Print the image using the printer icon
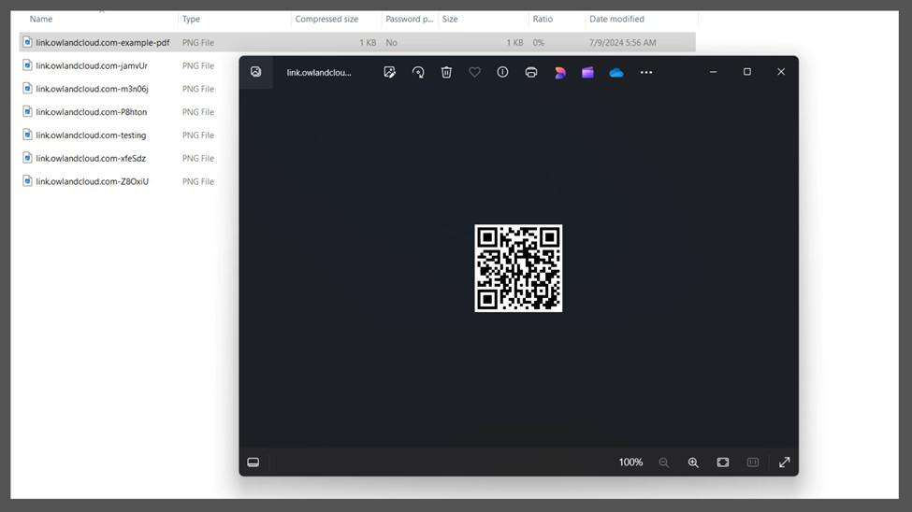 click(531, 72)
